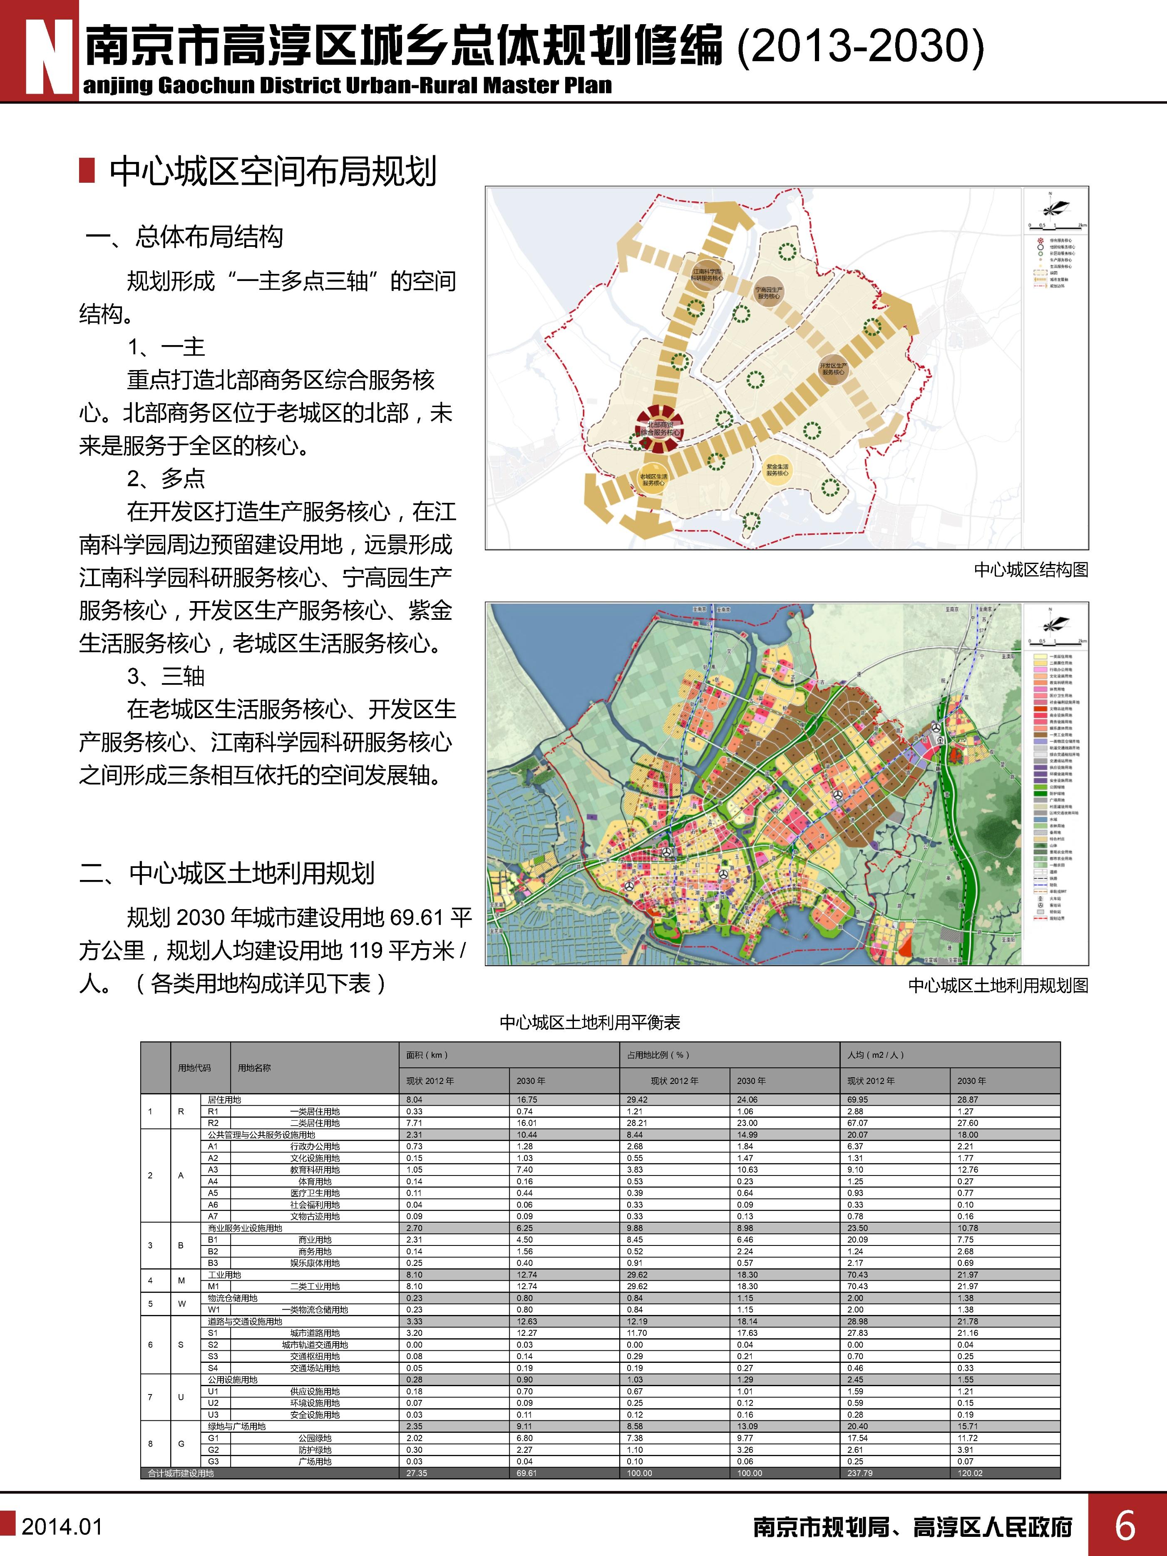This screenshot has height=1556, width=1167.
Task: Click the 居住用地 category row label
Action: coord(224,1099)
